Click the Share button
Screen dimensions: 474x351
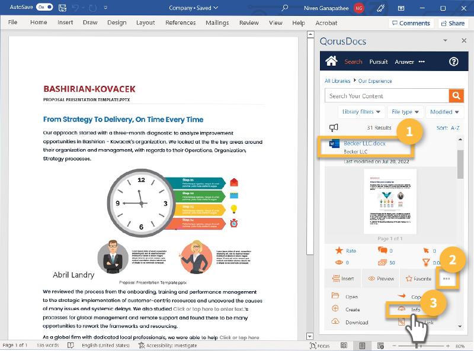[453, 23]
